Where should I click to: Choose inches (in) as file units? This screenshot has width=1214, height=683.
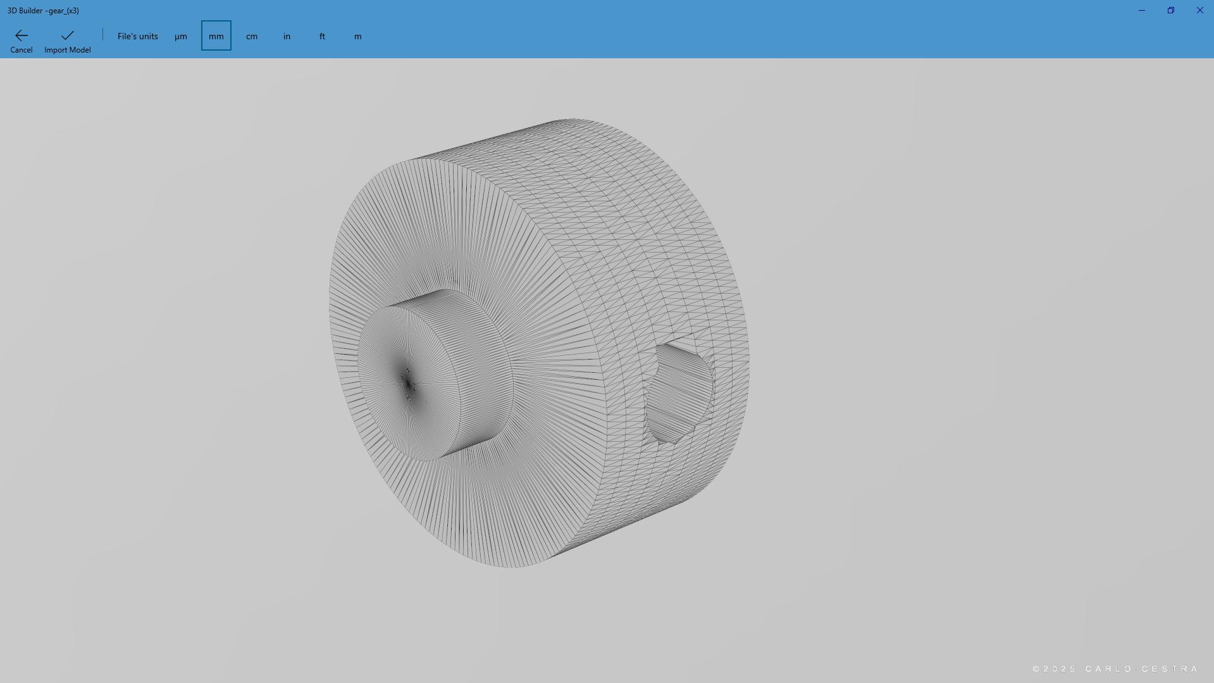coord(287,36)
